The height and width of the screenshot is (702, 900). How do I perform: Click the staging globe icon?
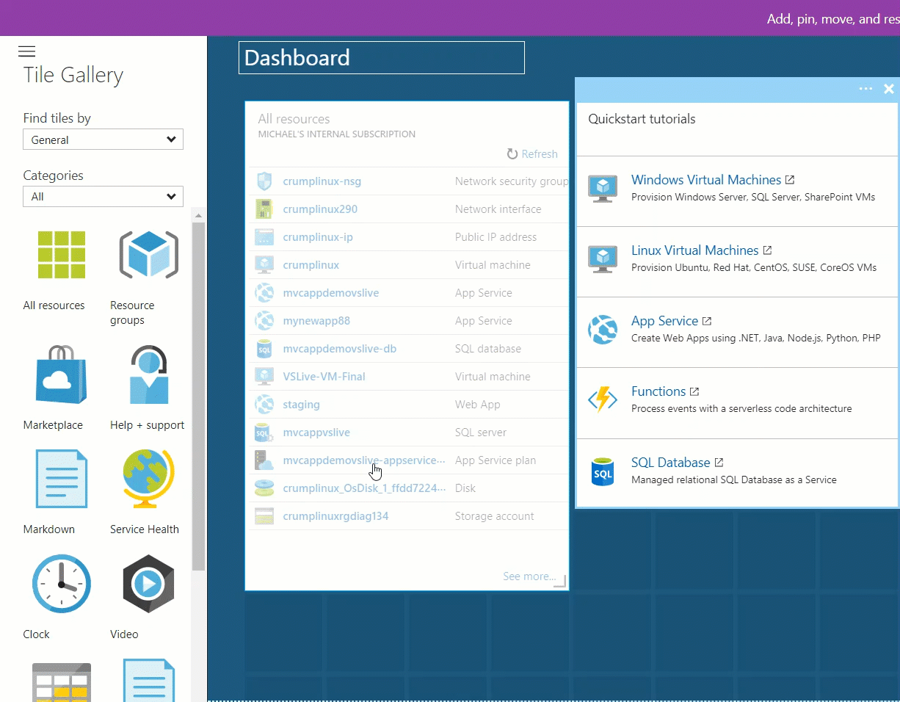(264, 405)
